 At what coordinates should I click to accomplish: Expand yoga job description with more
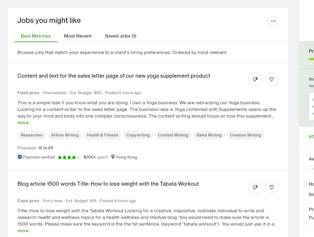(23, 123)
